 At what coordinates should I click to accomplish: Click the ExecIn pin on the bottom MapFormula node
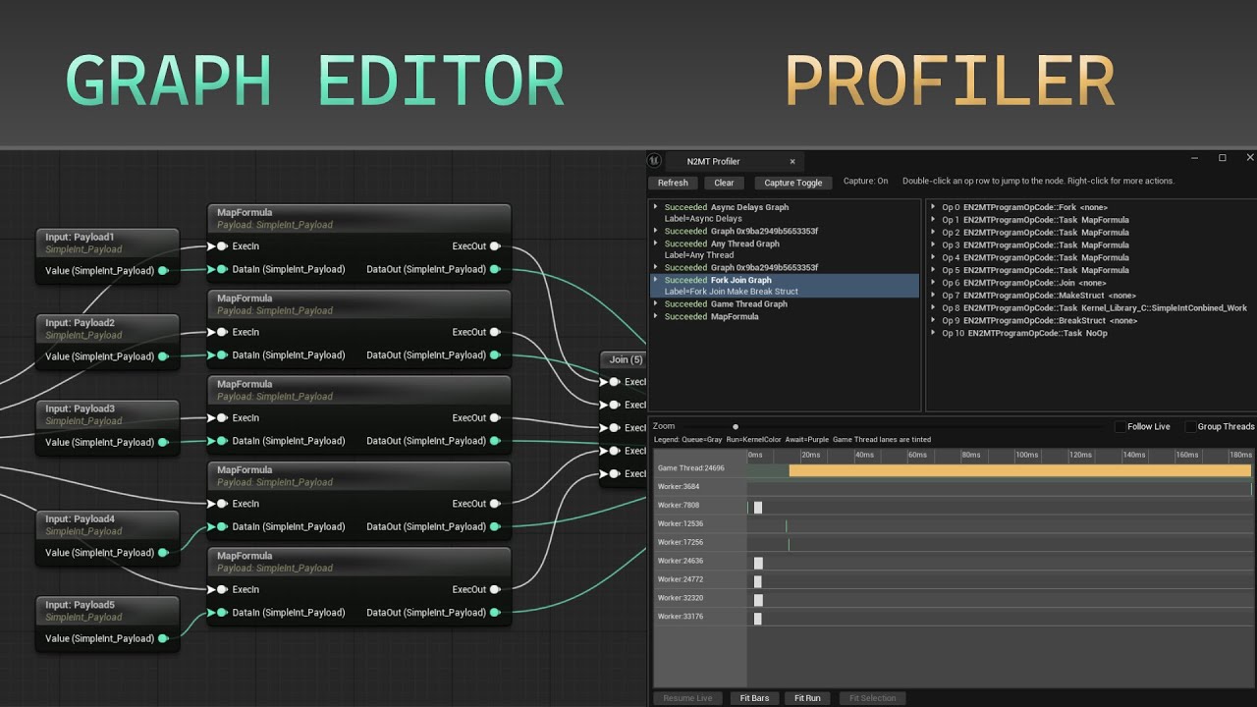pyautogui.click(x=222, y=590)
